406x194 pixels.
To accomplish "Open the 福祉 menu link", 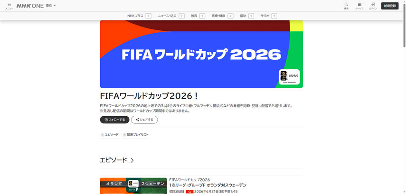I will click(243, 16).
